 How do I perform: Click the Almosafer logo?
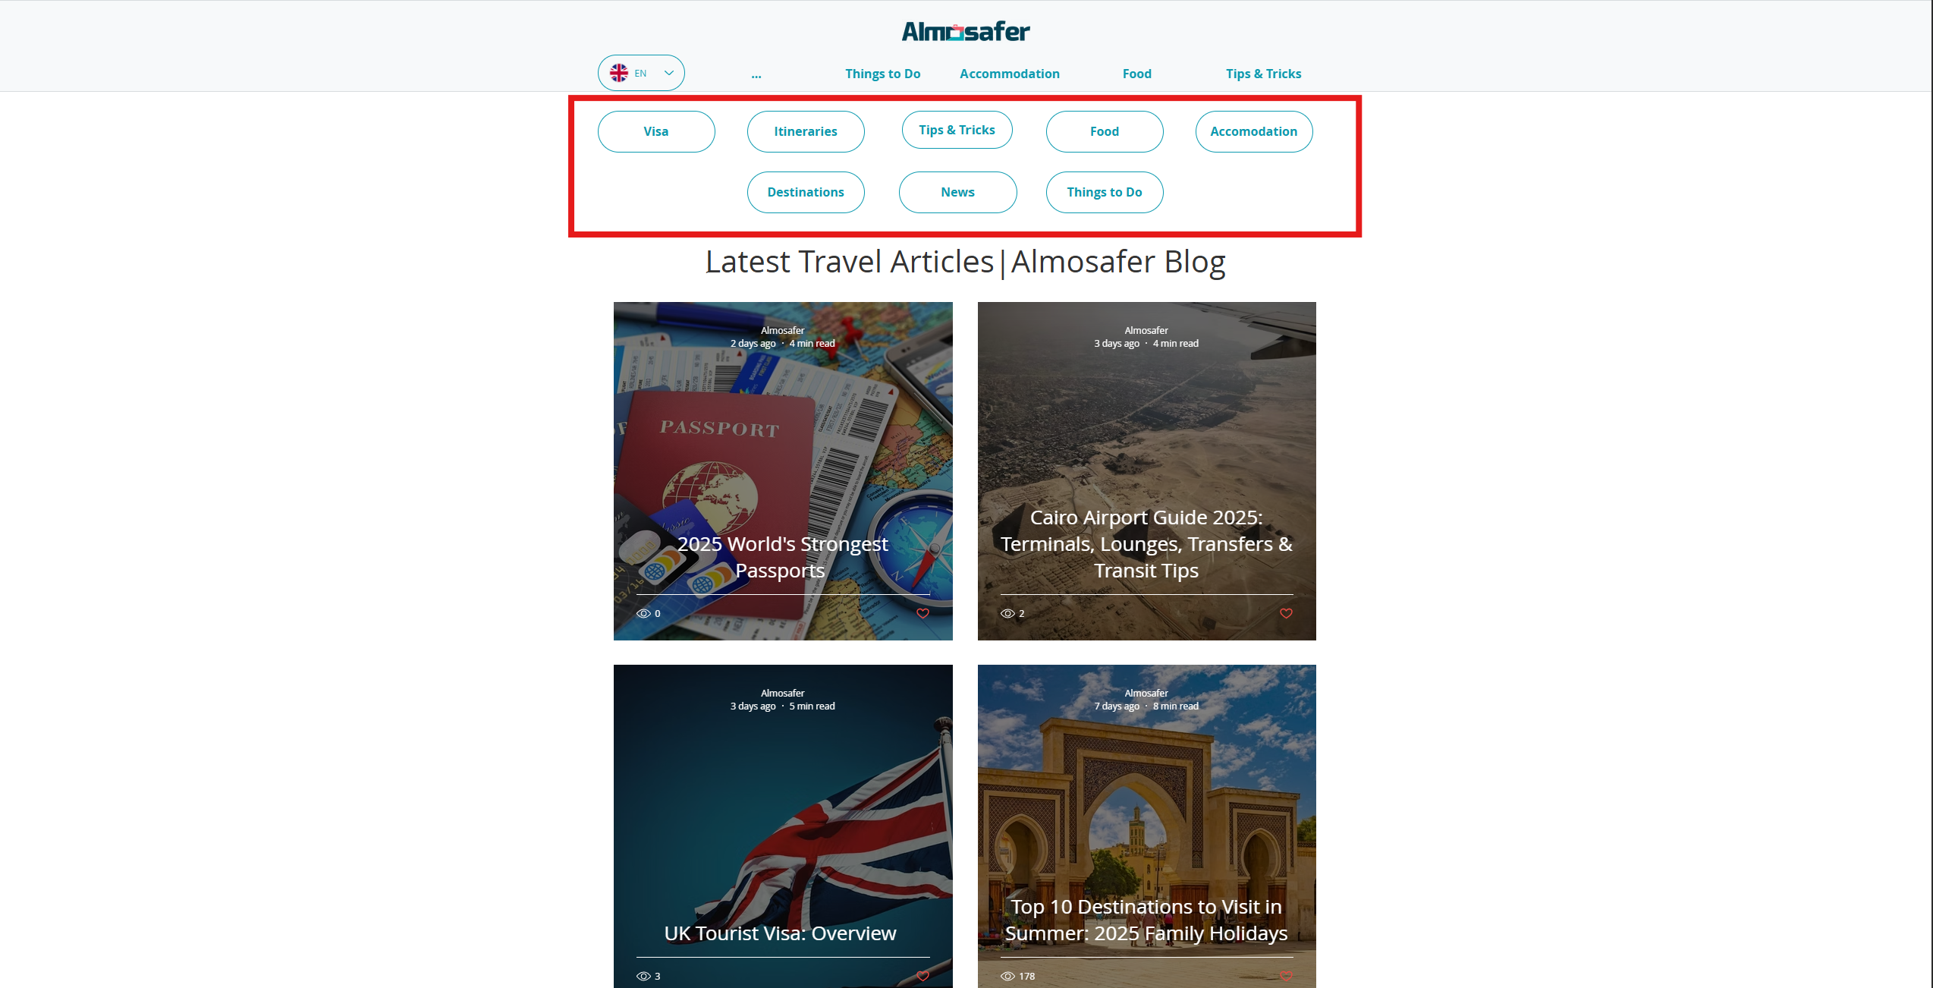[x=965, y=31]
